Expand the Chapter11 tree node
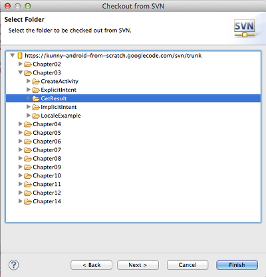Image resolution: width=266 pixels, height=277 pixels. point(20,184)
